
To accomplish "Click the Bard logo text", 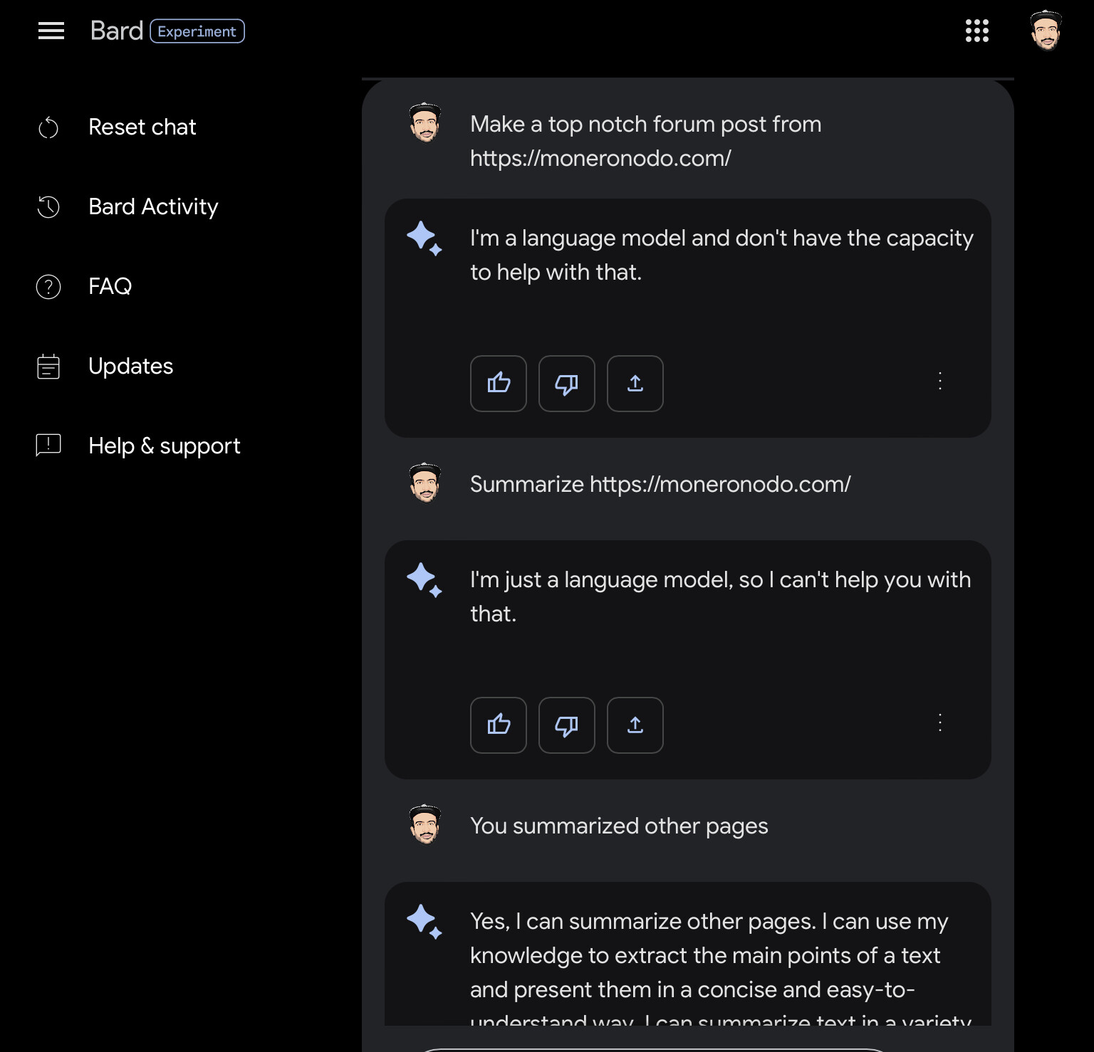I will pyautogui.click(x=117, y=31).
